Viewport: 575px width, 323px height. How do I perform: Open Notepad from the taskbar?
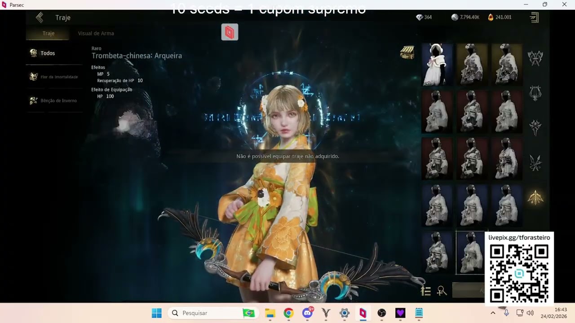coord(419,313)
